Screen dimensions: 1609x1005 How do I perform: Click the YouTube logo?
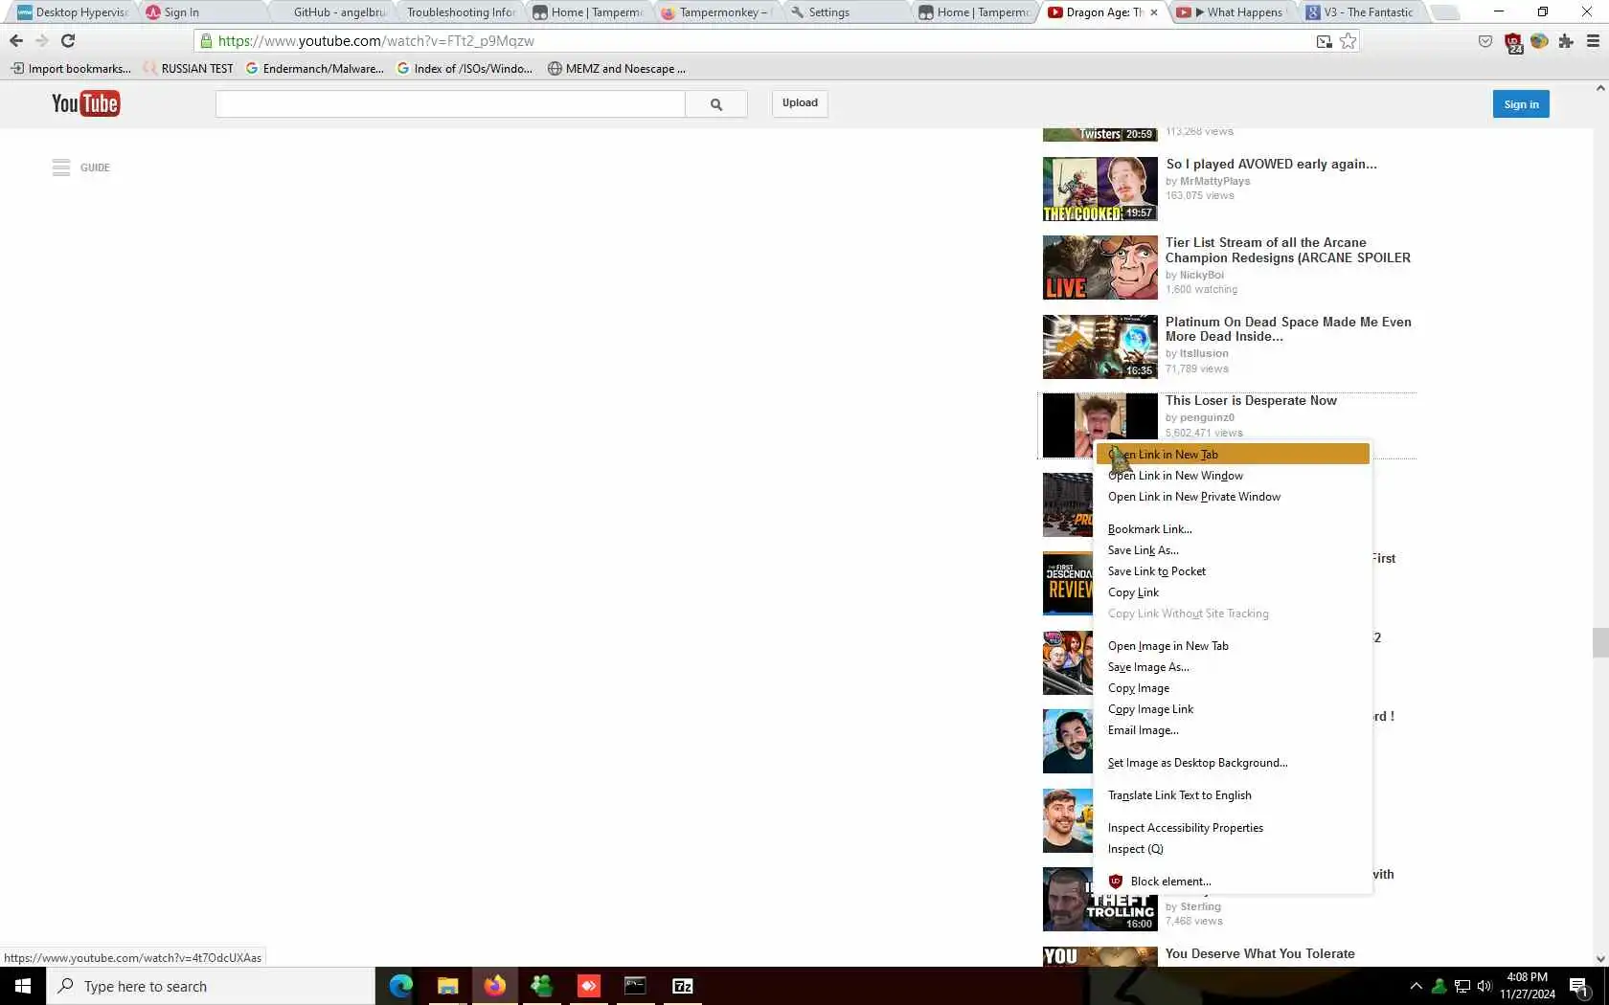coord(85,103)
